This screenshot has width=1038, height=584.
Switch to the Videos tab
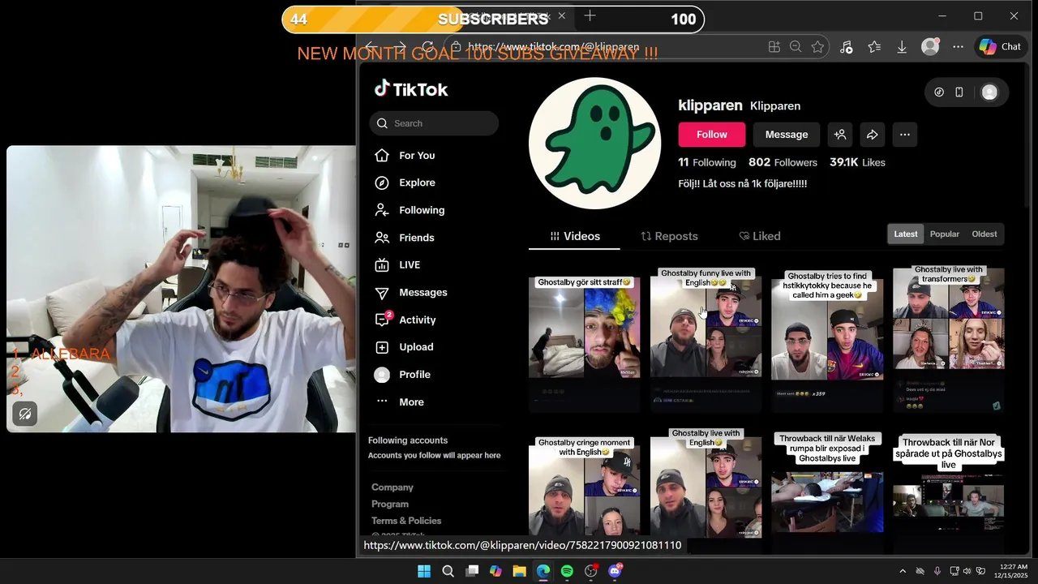(574, 236)
